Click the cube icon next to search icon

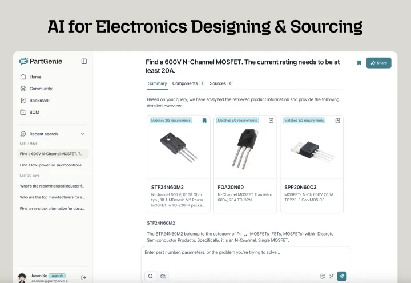pyautogui.click(x=163, y=276)
